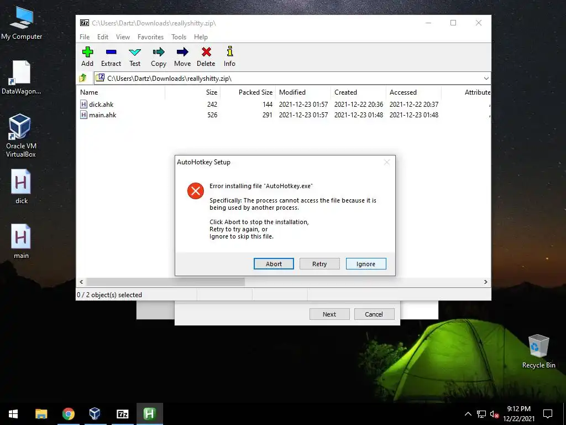Select the Recycle Bin desktop icon

[538, 351]
